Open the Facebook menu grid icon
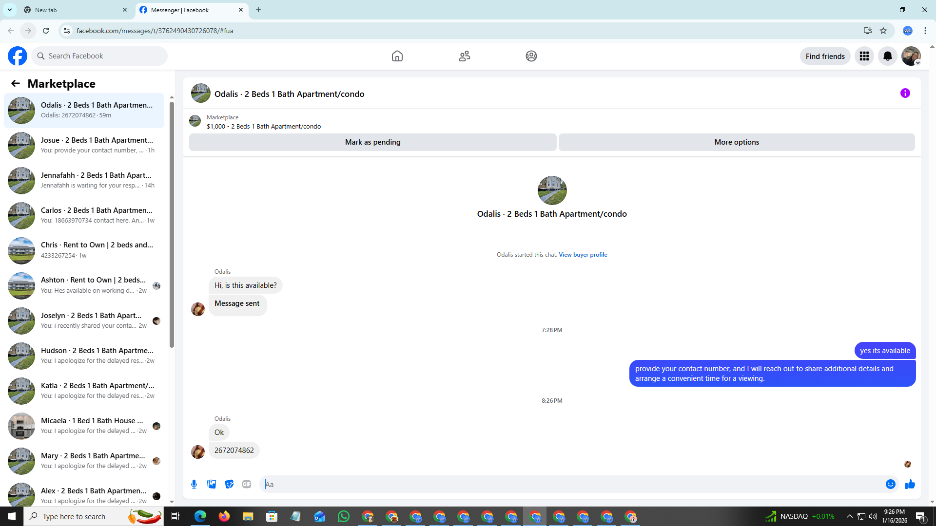Image resolution: width=936 pixels, height=526 pixels. [x=864, y=56]
